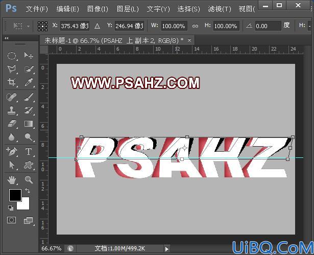
Task: Maximize the Photoshop window
Action: (x=279, y=5)
